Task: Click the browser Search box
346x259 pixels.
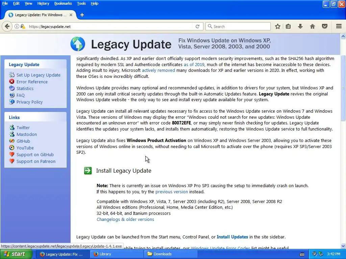Action: click(x=238, y=26)
